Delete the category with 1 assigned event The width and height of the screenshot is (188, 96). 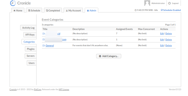click(x=169, y=40)
